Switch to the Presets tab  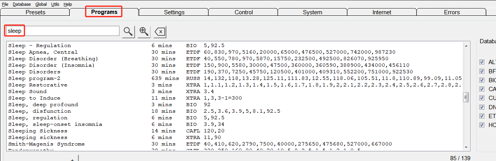35,12
